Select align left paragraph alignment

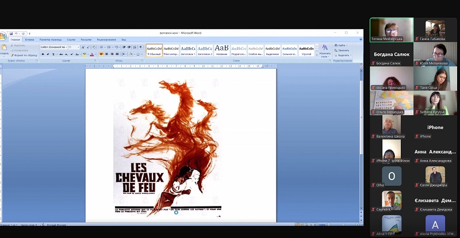101,54
